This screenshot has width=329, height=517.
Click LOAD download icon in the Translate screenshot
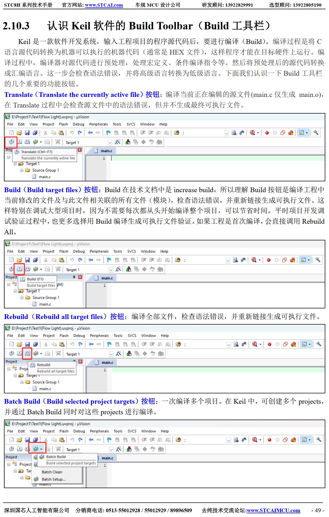pyautogui.click(x=58, y=142)
